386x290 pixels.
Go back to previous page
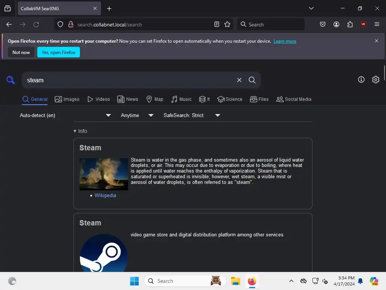[x=9, y=25]
